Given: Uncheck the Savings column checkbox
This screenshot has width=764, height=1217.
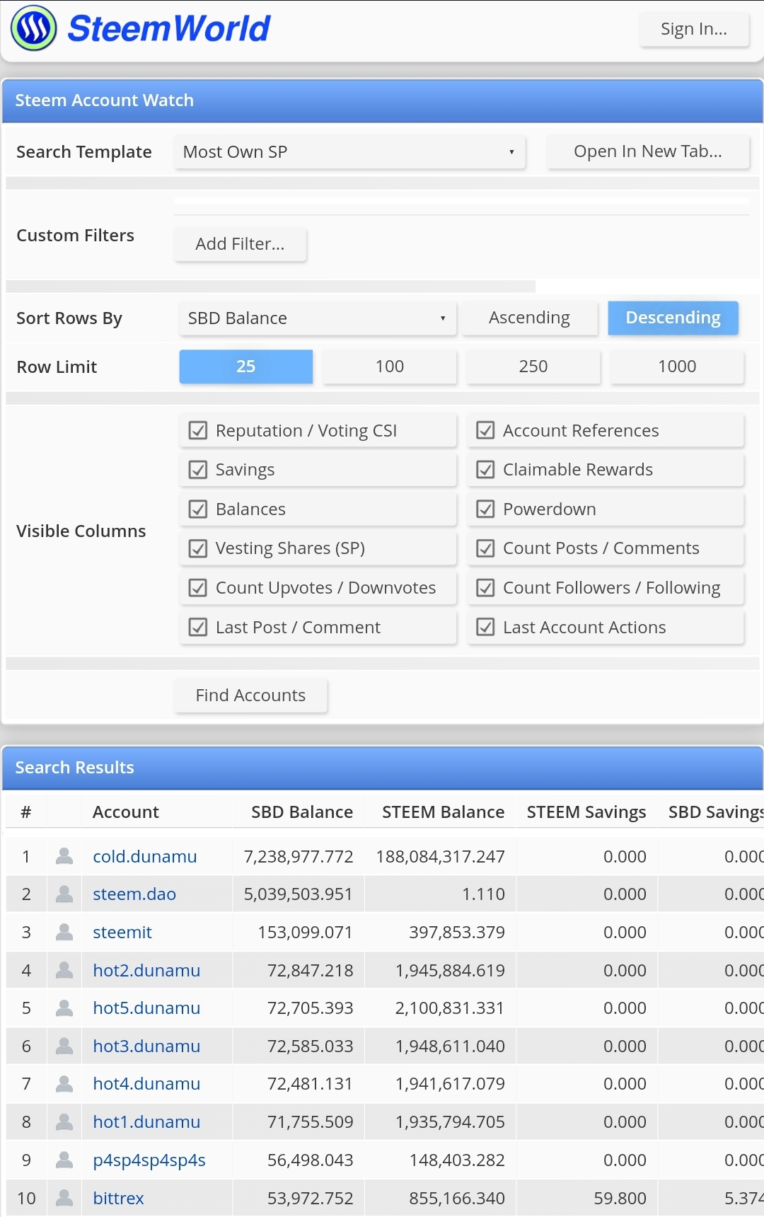Looking at the screenshot, I should click(199, 470).
